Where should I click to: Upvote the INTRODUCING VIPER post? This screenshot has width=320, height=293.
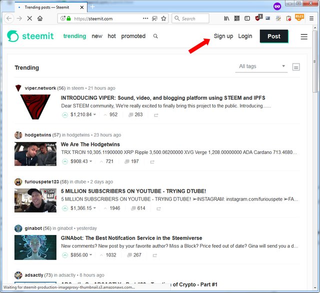click(65, 115)
